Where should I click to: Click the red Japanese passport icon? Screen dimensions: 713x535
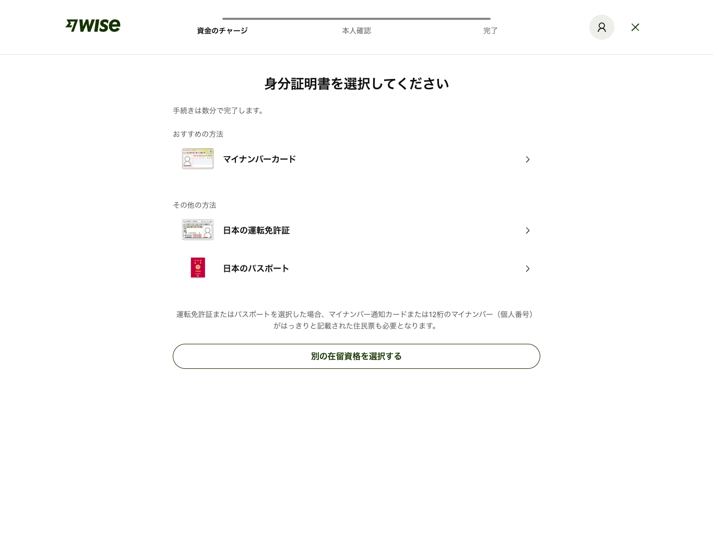198,268
